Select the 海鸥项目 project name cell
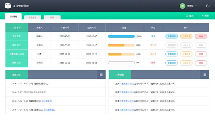Screen dimensions: 215x120 pos(17,63)
